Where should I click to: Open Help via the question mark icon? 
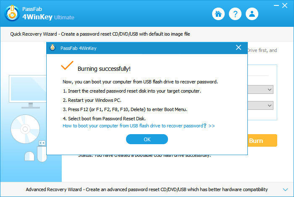click(x=235, y=14)
